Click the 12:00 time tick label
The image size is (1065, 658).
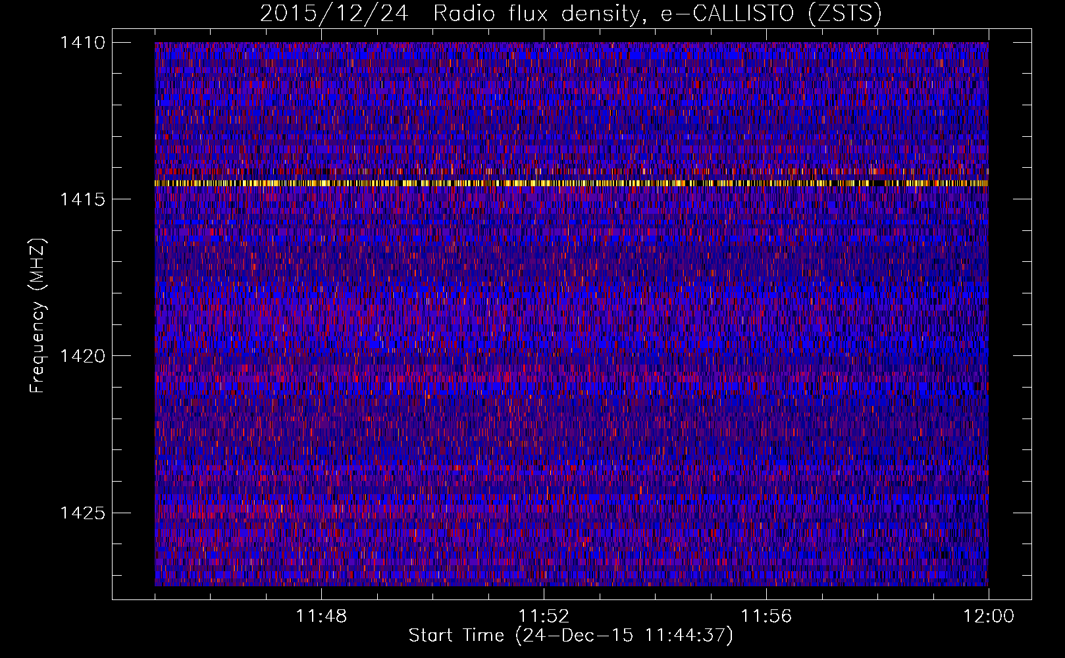(989, 617)
